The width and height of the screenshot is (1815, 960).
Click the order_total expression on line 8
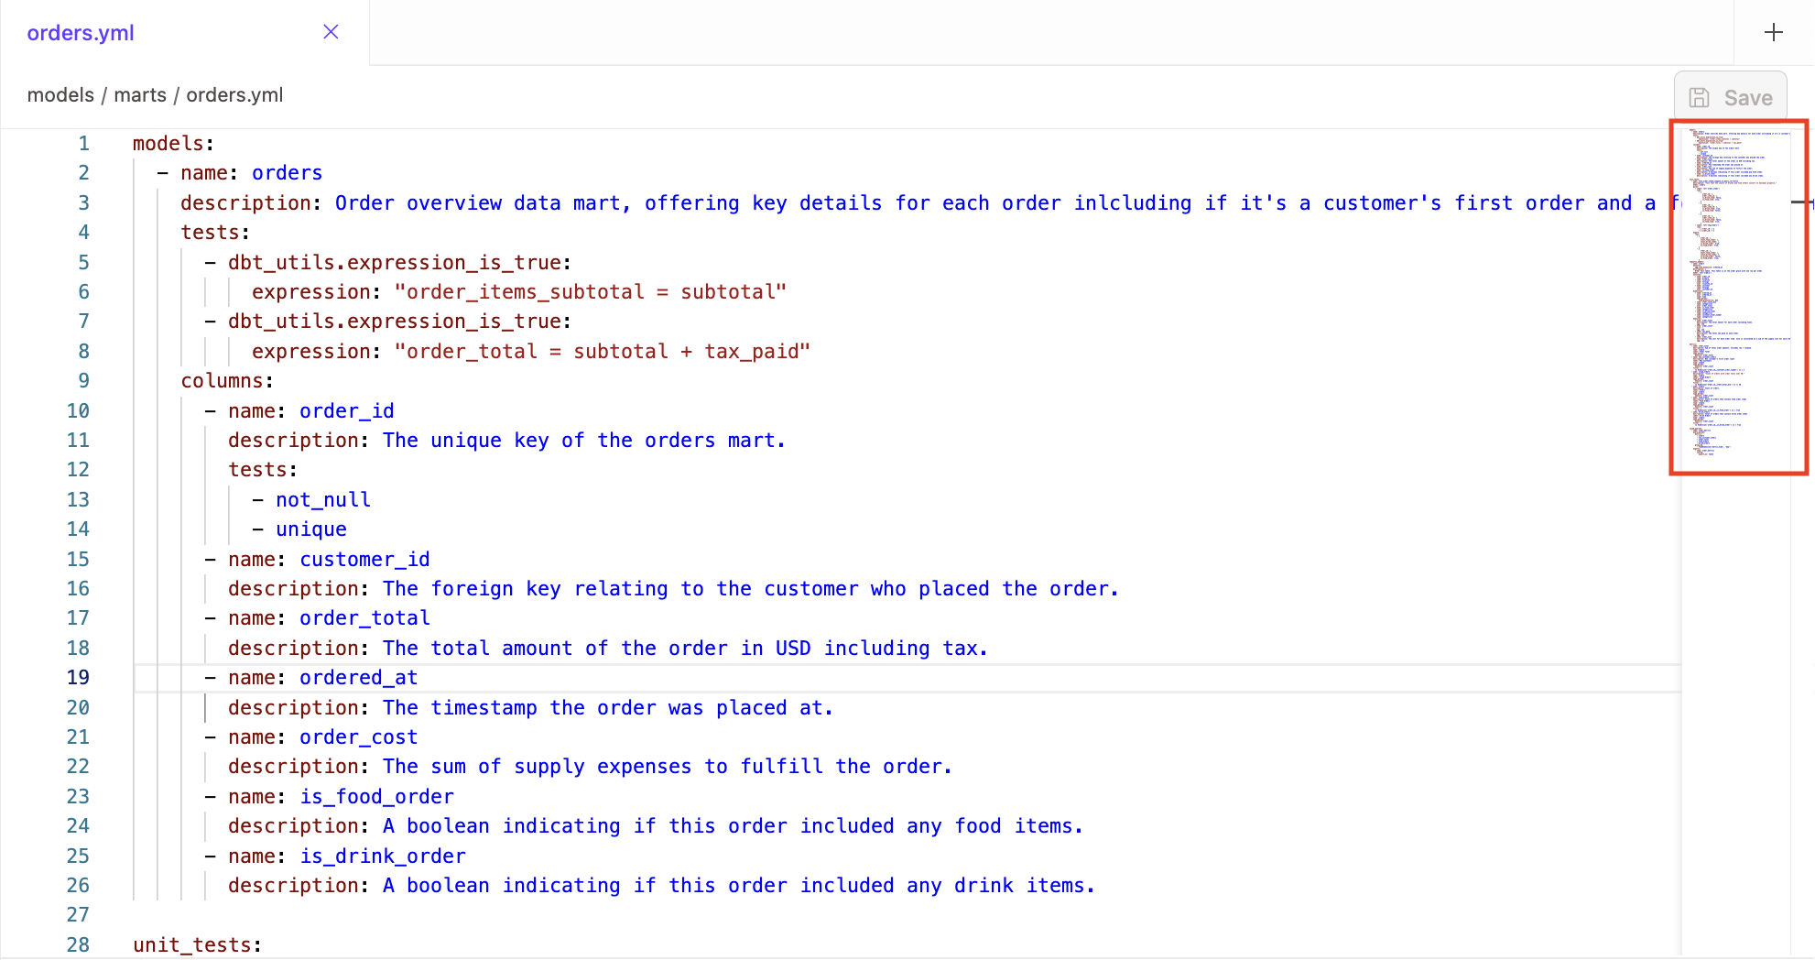click(x=602, y=351)
